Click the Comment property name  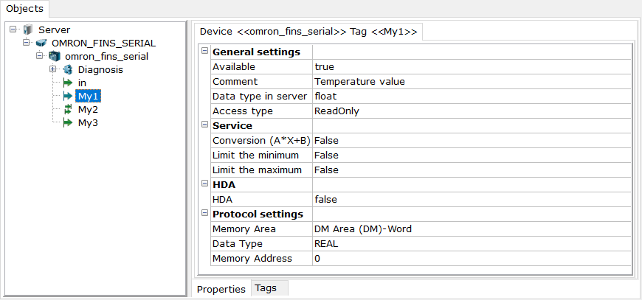tap(235, 81)
